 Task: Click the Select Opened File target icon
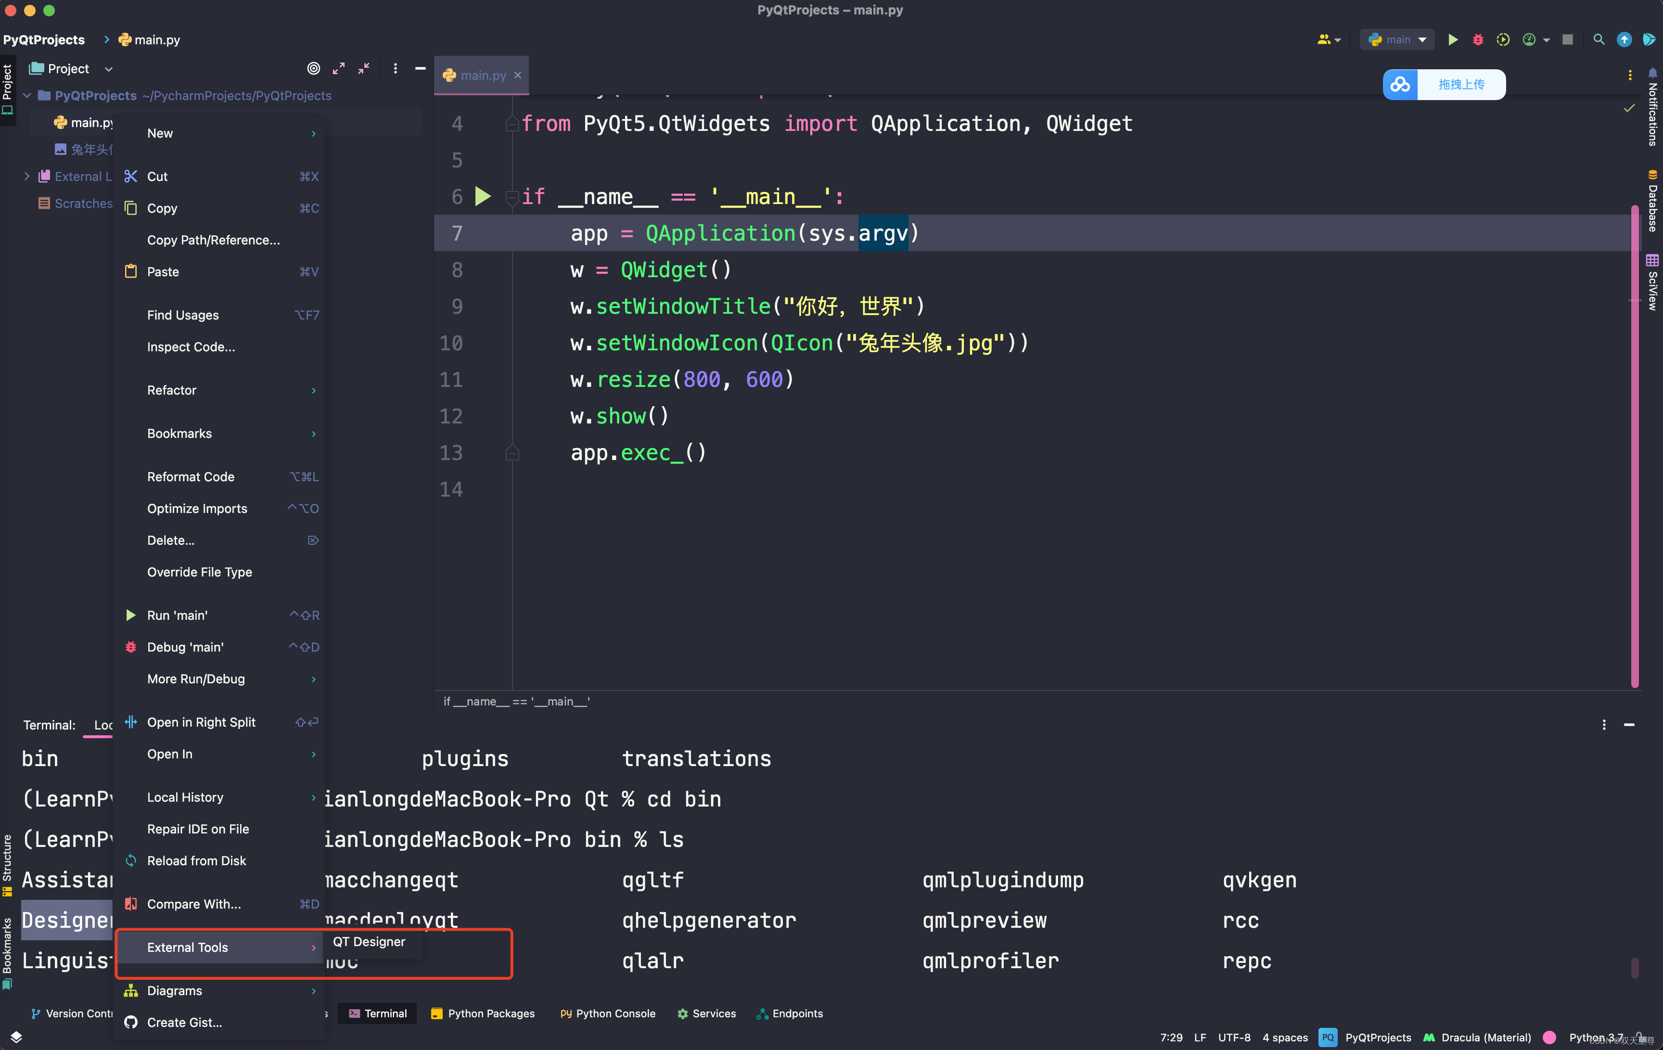[314, 68]
